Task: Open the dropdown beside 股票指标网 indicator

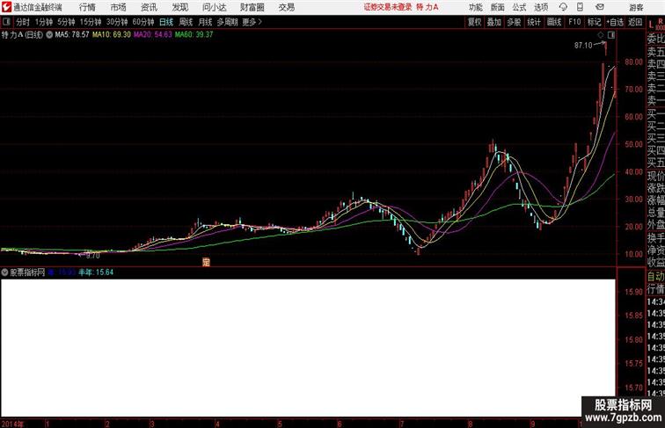Action: click(x=5, y=272)
